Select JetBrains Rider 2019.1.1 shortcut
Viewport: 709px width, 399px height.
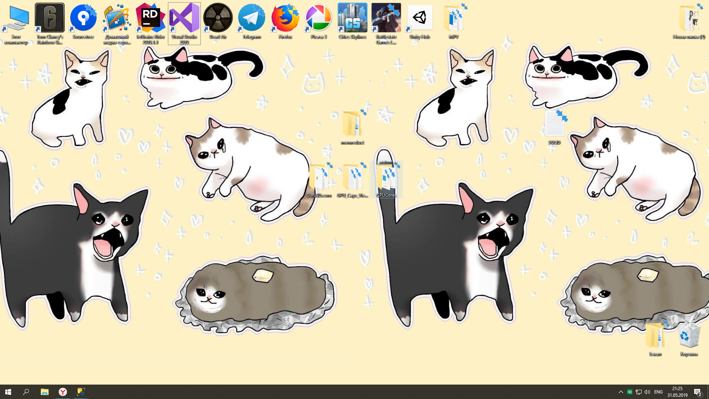151,24
